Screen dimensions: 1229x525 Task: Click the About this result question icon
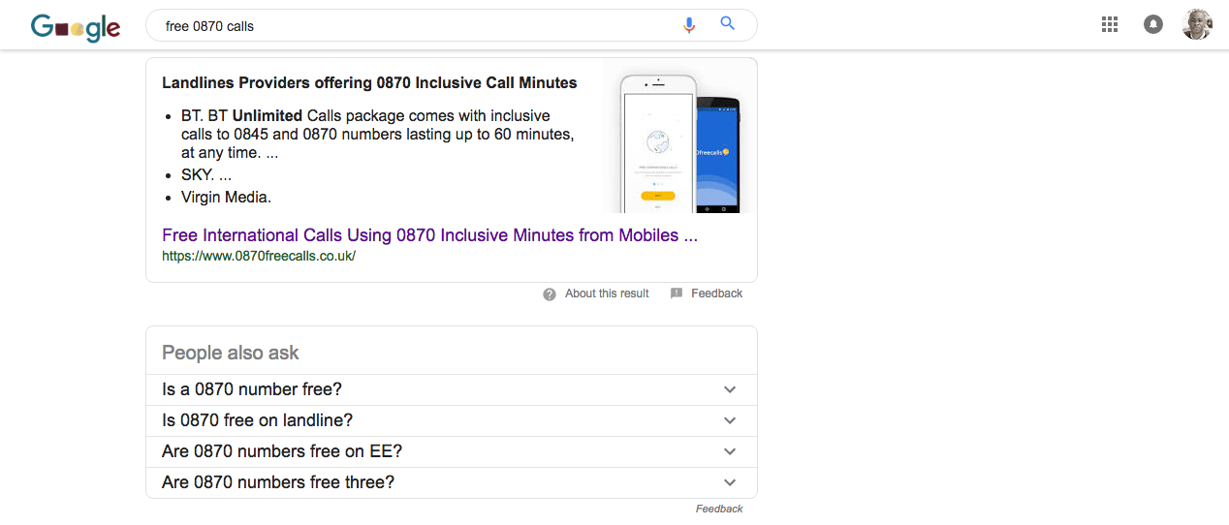pos(550,293)
